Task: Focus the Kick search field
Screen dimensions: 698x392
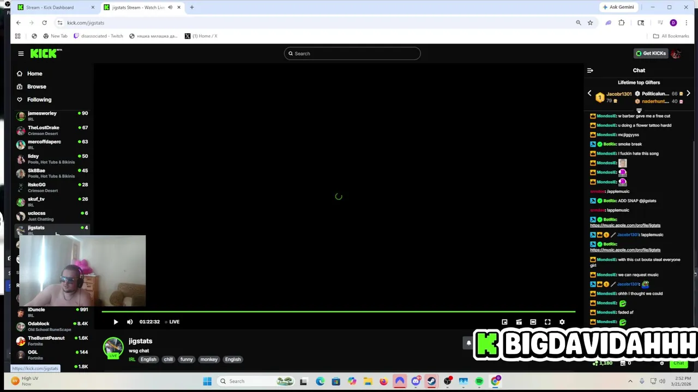Action: point(352,53)
